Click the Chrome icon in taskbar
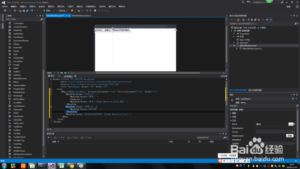The height and width of the screenshot is (169, 300). pyautogui.click(x=72, y=166)
